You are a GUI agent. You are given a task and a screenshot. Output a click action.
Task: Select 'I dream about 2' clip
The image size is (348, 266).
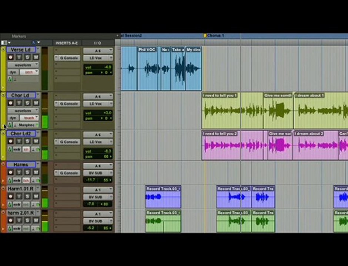pyautogui.click(x=315, y=146)
